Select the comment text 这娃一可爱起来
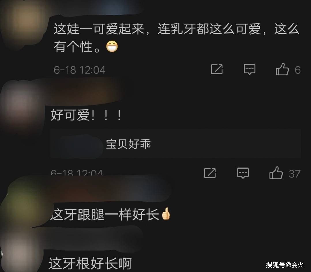The width and height of the screenshot is (311, 272). 99,29
